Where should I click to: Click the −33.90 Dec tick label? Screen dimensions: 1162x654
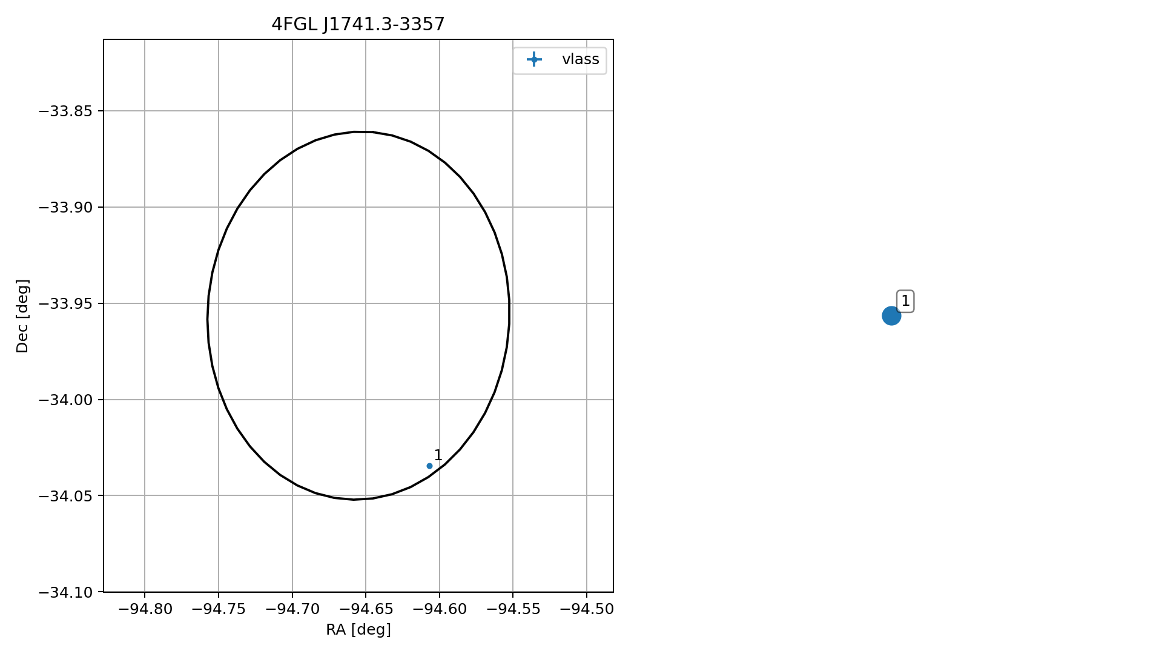coord(66,208)
